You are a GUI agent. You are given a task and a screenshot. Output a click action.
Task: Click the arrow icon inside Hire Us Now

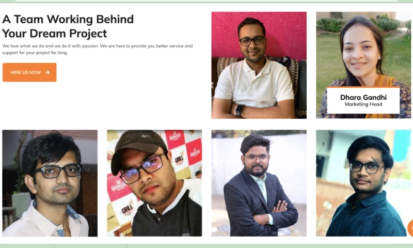coord(47,72)
